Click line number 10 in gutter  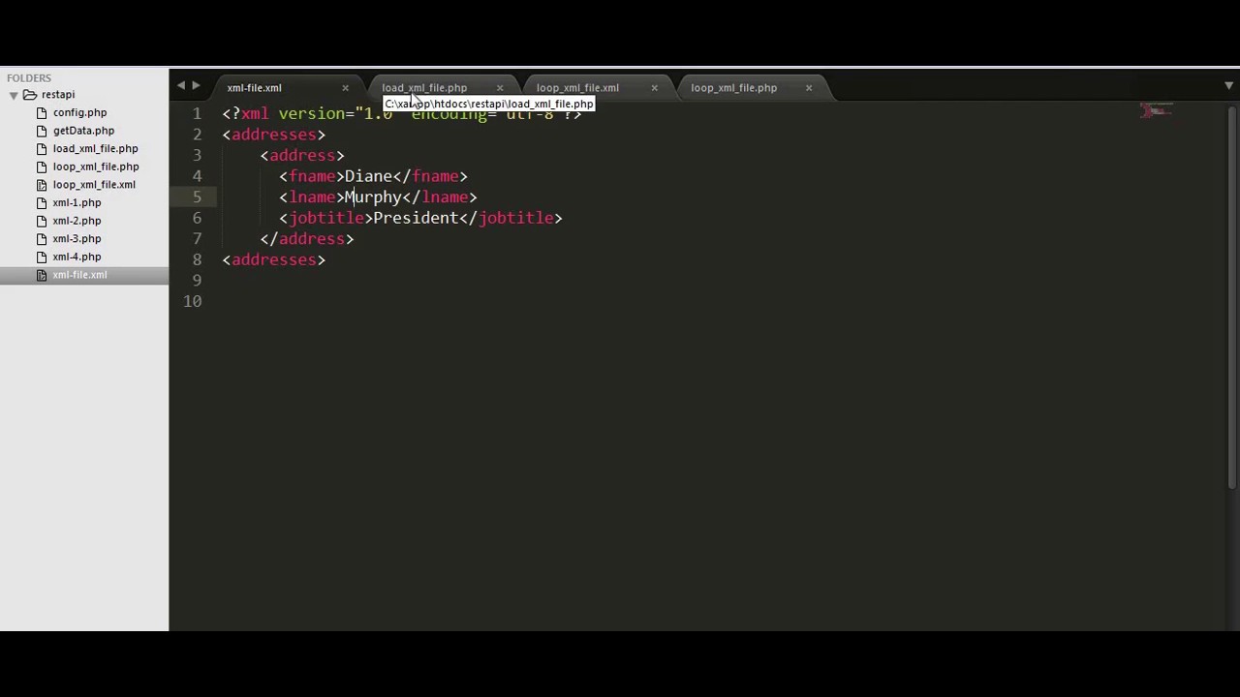(x=192, y=302)
